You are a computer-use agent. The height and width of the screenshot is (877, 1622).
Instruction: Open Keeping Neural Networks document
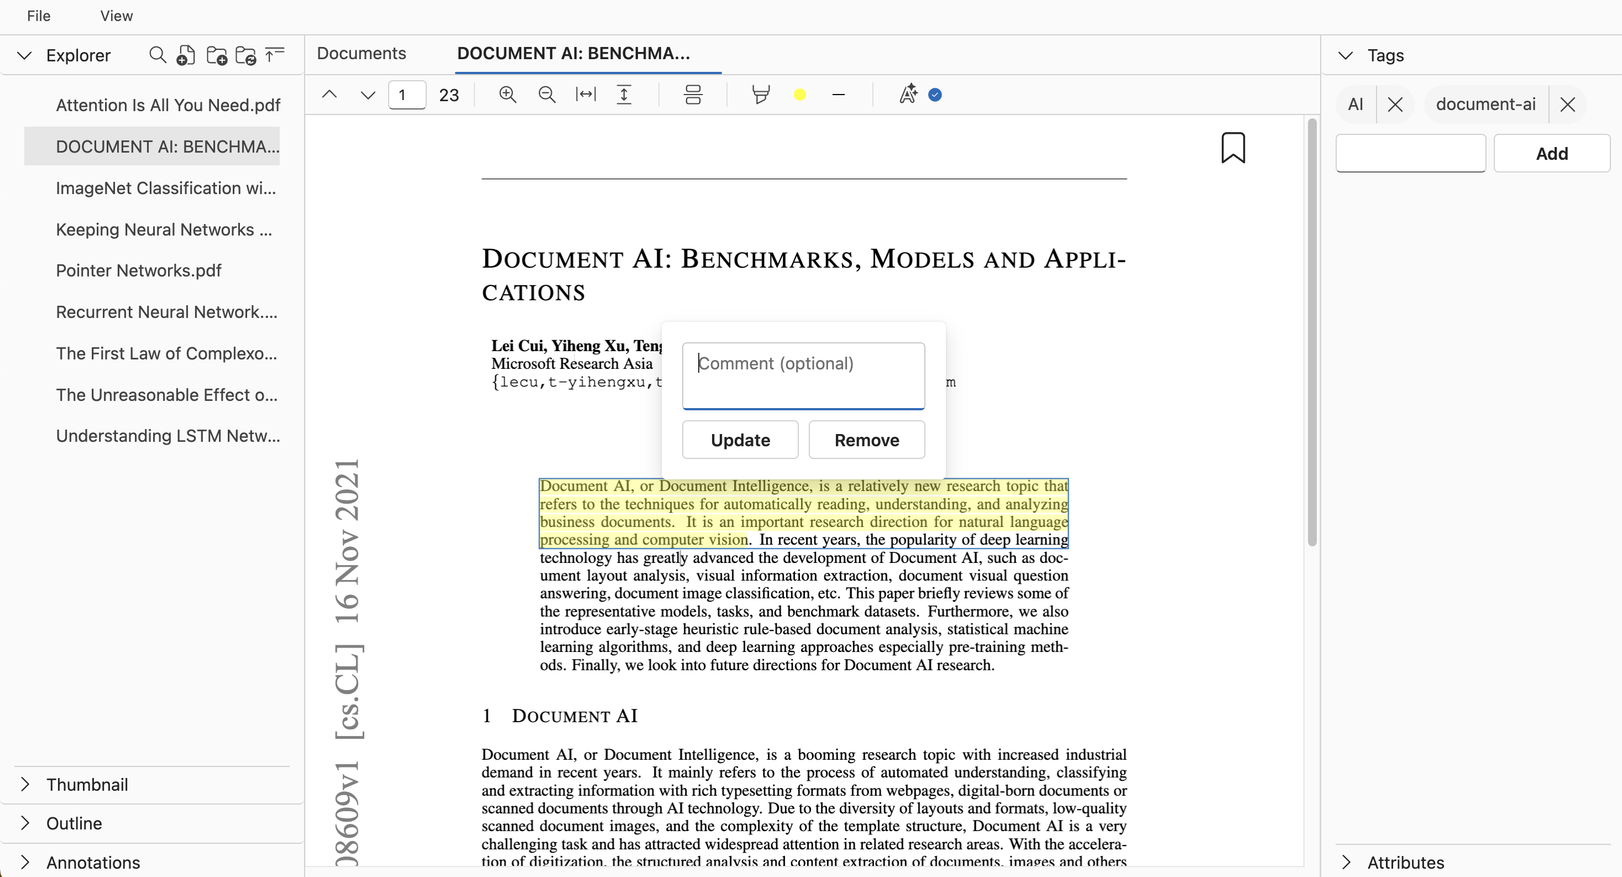[x=164, y=229]
